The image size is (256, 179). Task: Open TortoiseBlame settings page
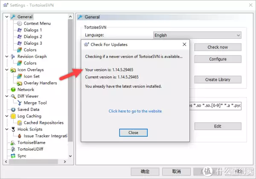(x=32, y=143)
